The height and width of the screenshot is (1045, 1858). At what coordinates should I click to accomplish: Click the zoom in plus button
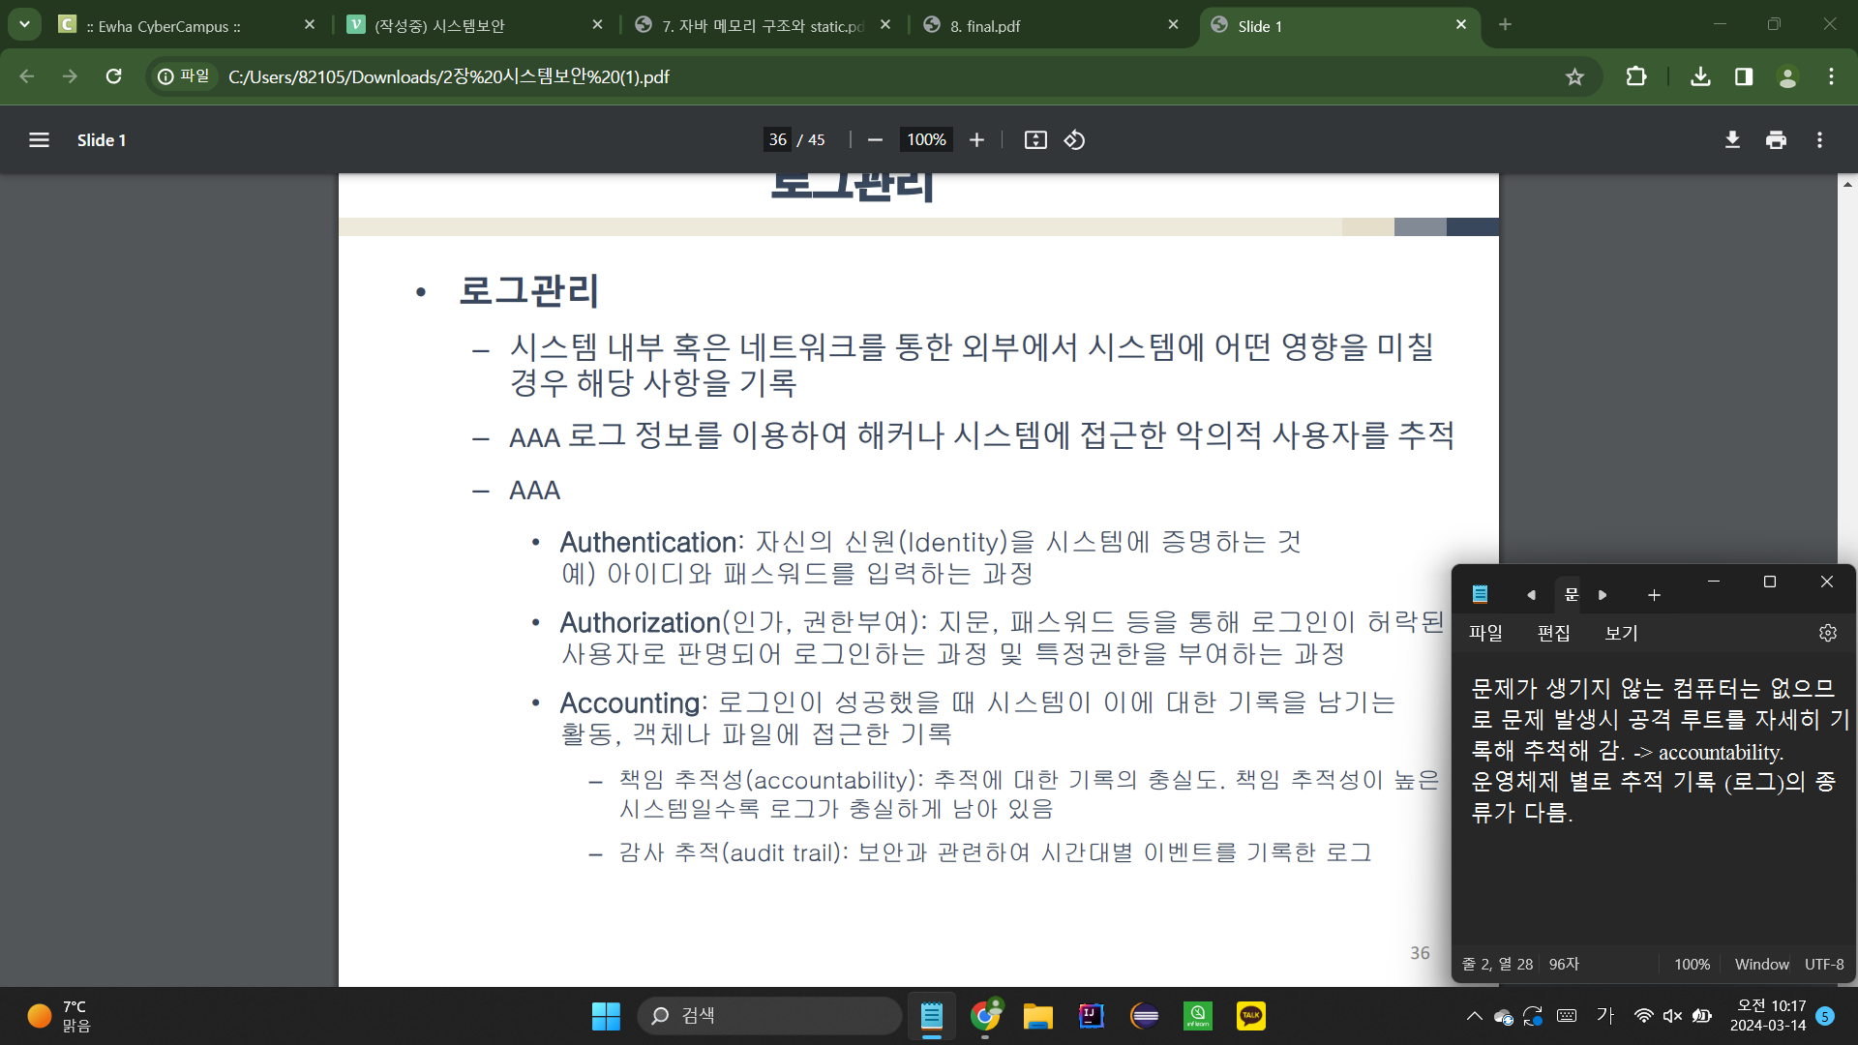tap(976, 140)
